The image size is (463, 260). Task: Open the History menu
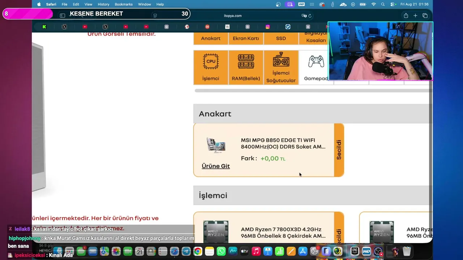103,4
